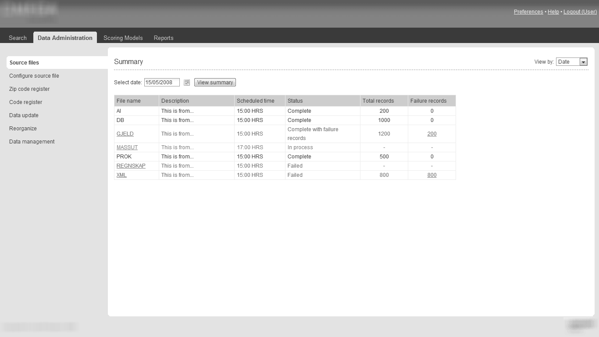
Task: Open the calendar date picker icon
Action: tap(187, 82)
